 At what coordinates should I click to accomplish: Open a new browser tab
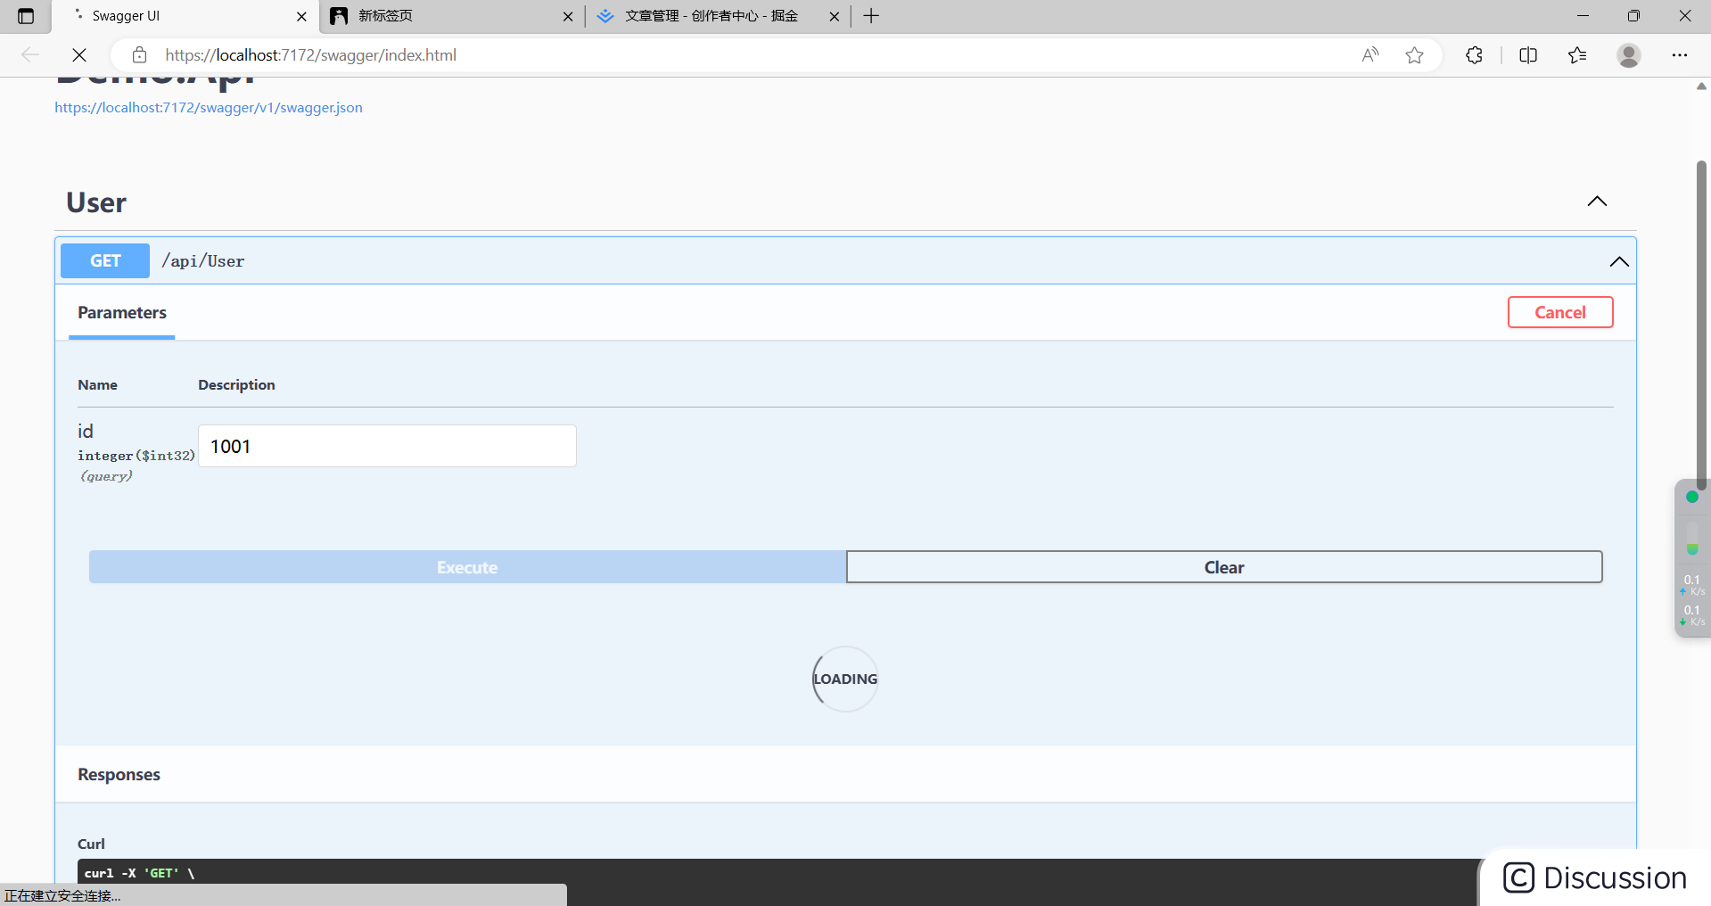point(871,16)
